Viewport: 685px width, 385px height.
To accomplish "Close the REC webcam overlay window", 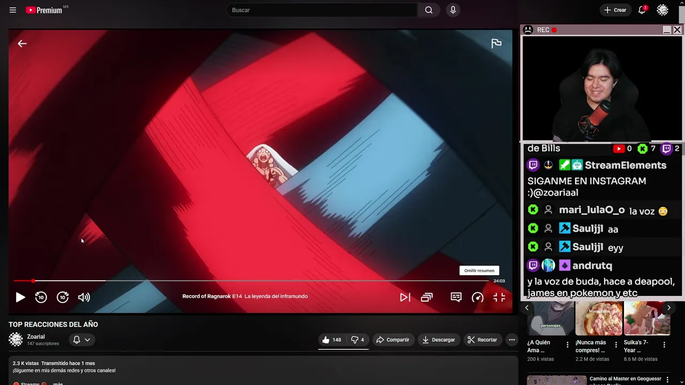I will click(677, 30).
